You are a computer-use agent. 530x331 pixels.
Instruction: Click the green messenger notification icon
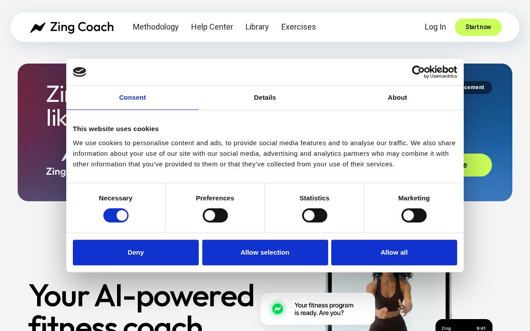(277, 309)
